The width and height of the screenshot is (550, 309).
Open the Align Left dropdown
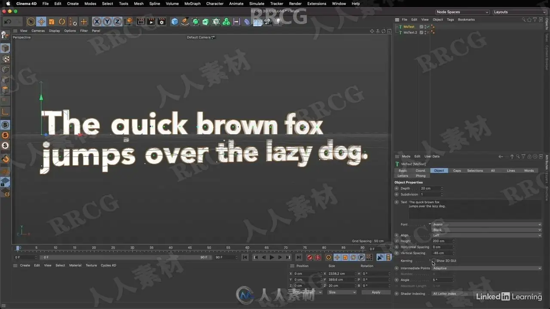click(x=486, y=235)
